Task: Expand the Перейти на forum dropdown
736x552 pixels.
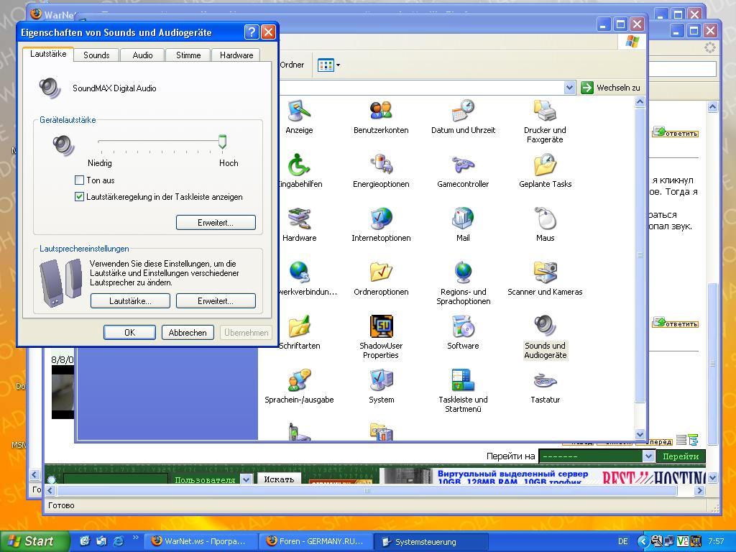Action: click(x=648, y=456)
